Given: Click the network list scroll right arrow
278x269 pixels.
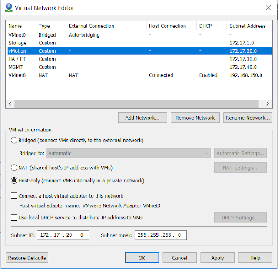Looking at the screenshot, I should [x=268, y=104].
